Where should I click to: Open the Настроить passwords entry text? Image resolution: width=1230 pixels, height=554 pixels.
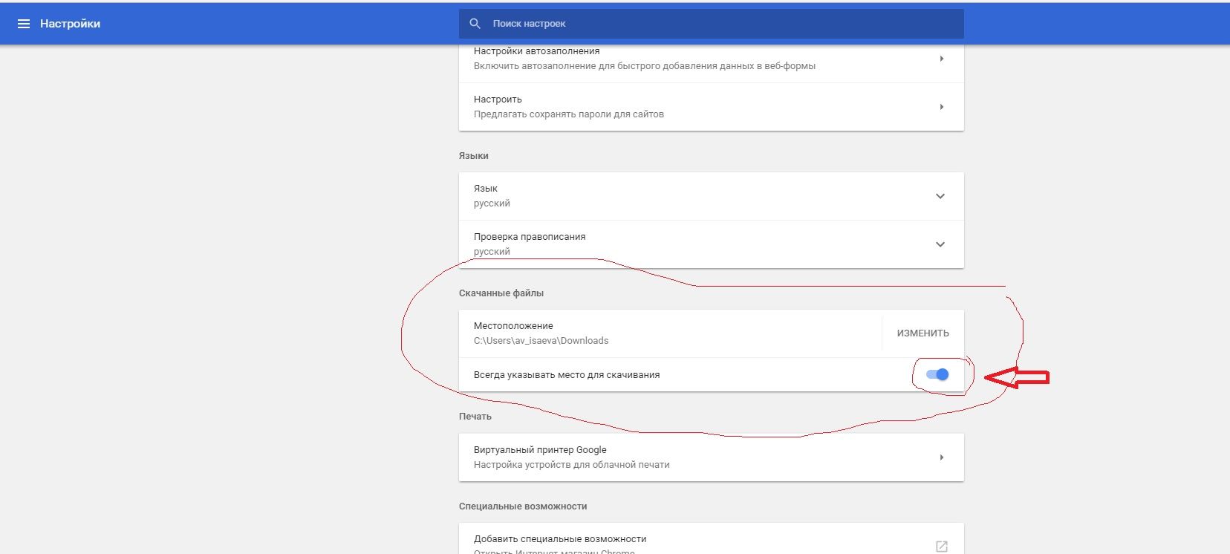[x=498, y=100]
